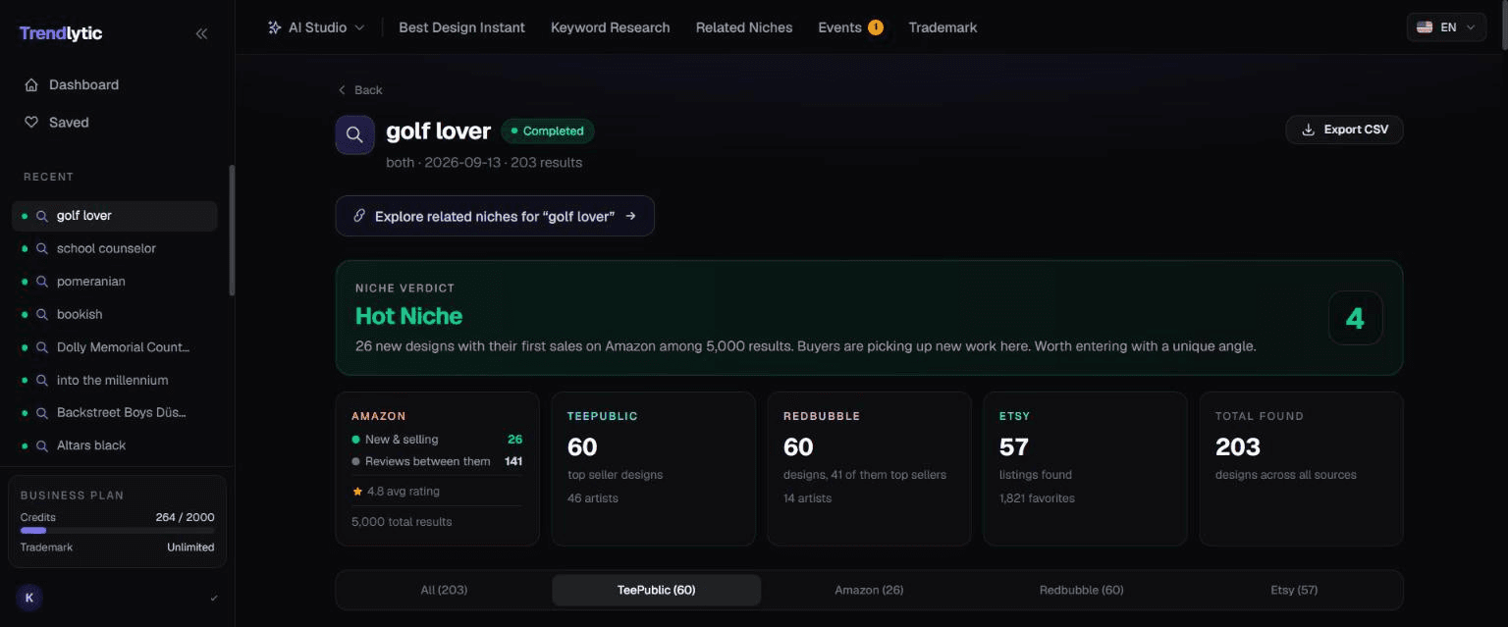Switch to the Amazon (26) tab
The width and height of the screenshot is (1508, 627).
coord(869,590)
